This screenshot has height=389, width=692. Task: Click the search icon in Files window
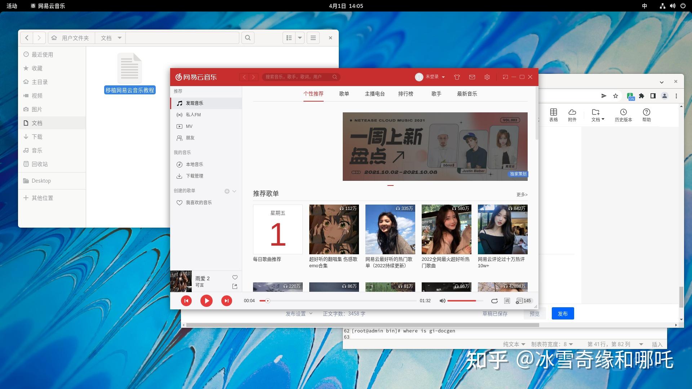coord(248,38)
